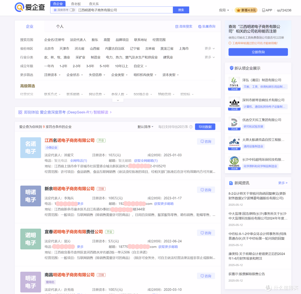Expand the collapsed filter panel chevron

[x=118, y=100]
